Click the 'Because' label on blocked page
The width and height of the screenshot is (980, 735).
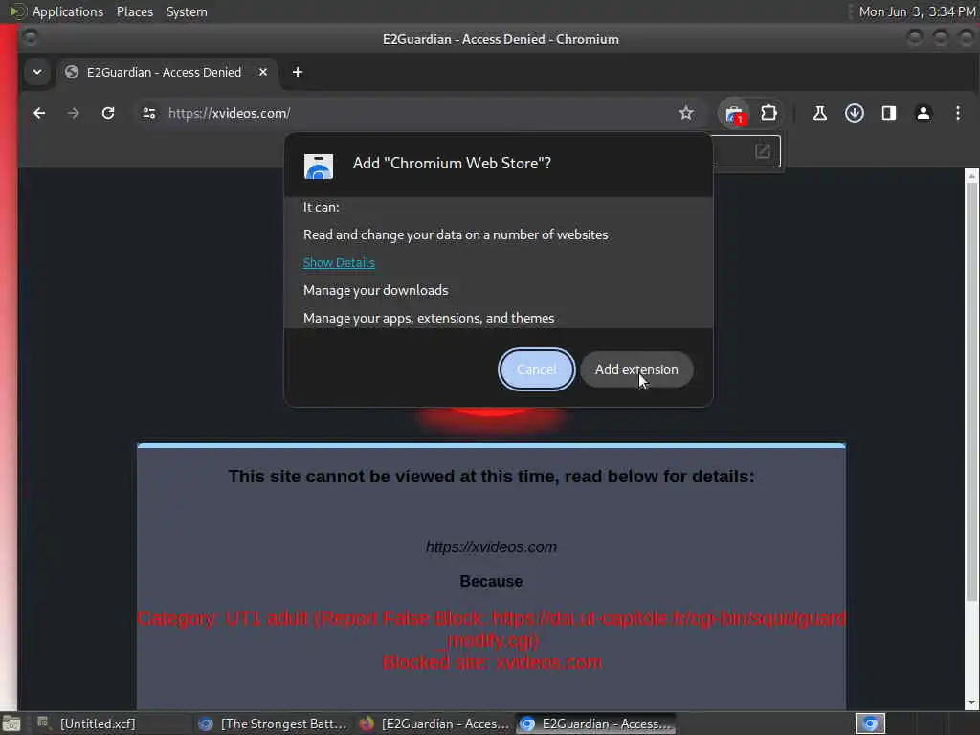[x=491, y=581]
